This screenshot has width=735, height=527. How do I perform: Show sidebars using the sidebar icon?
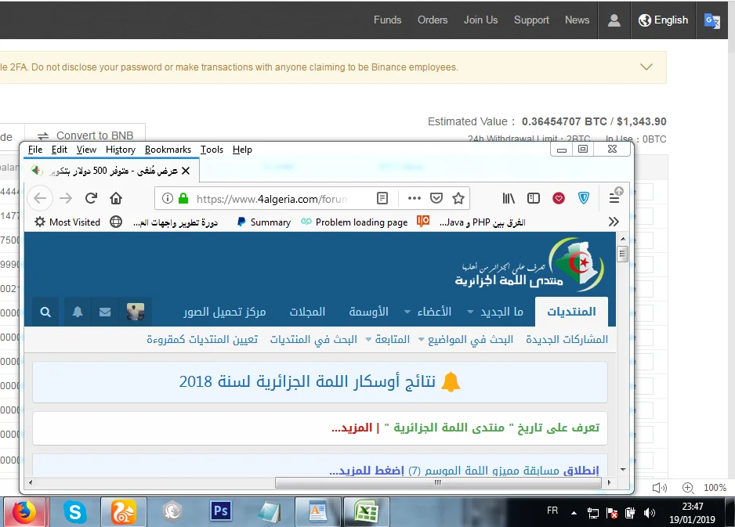(x=534, y=198)
